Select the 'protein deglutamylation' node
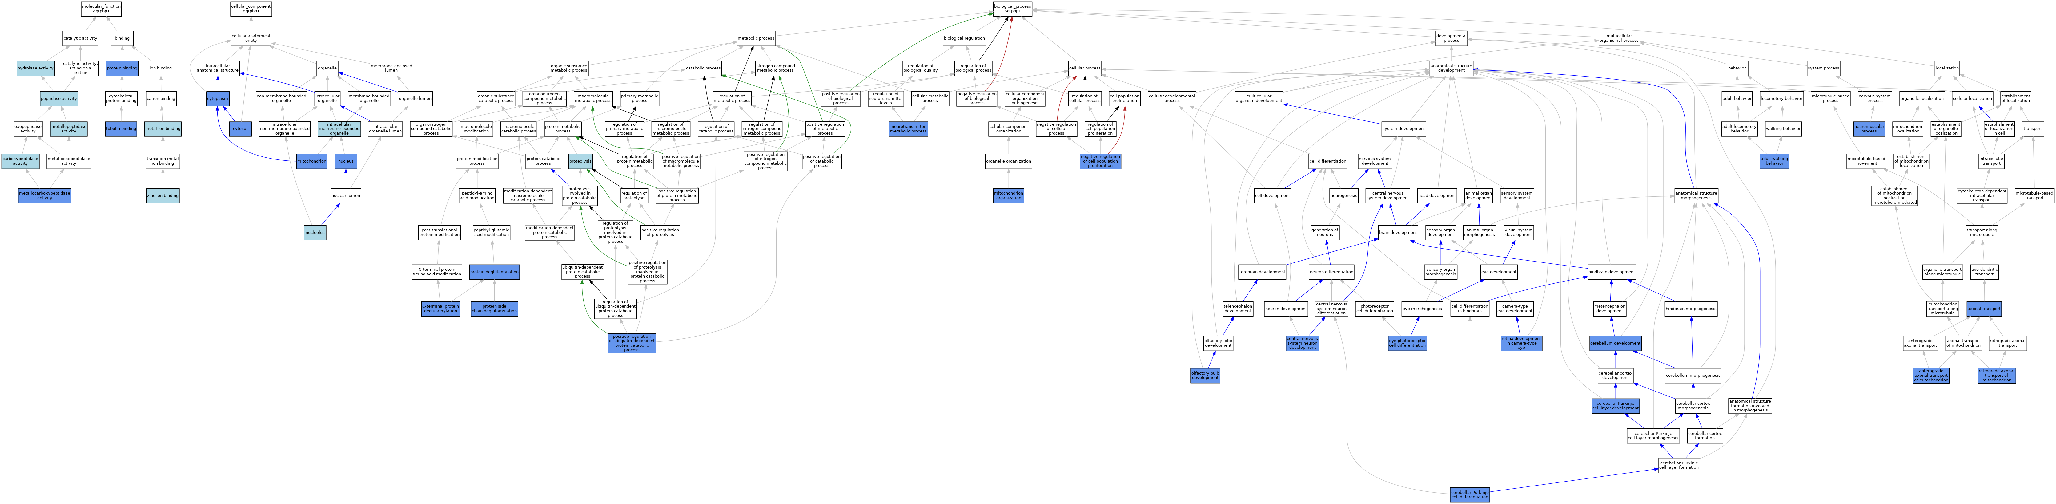Screen dimensions: 2056x504 [494, 272]
